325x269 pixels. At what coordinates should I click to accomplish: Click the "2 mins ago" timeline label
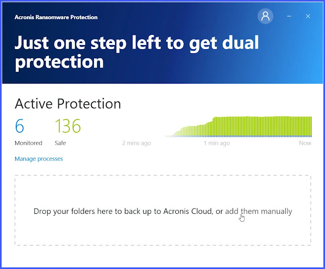[x=137, y=143]
